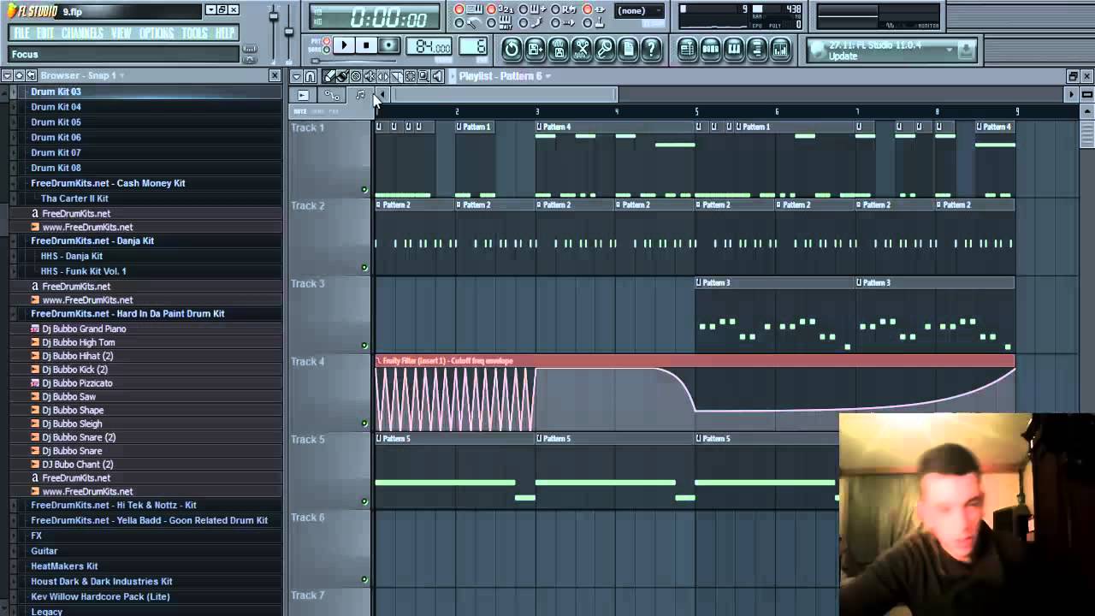Select the Zoom magnifier tool in Playlist

tap(423, 76)
